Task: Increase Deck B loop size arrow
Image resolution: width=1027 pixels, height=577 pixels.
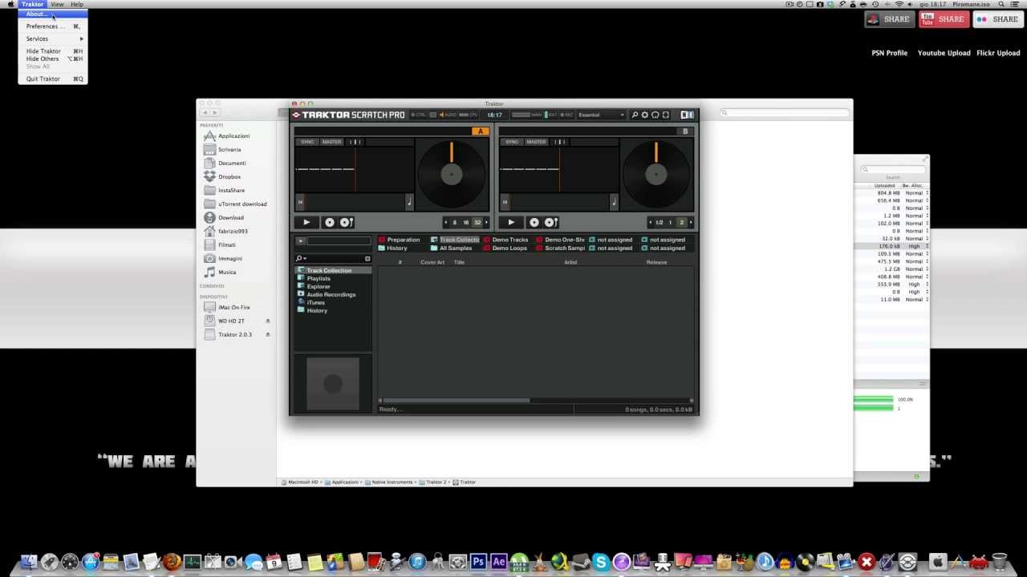Action: tap(691, 223)
